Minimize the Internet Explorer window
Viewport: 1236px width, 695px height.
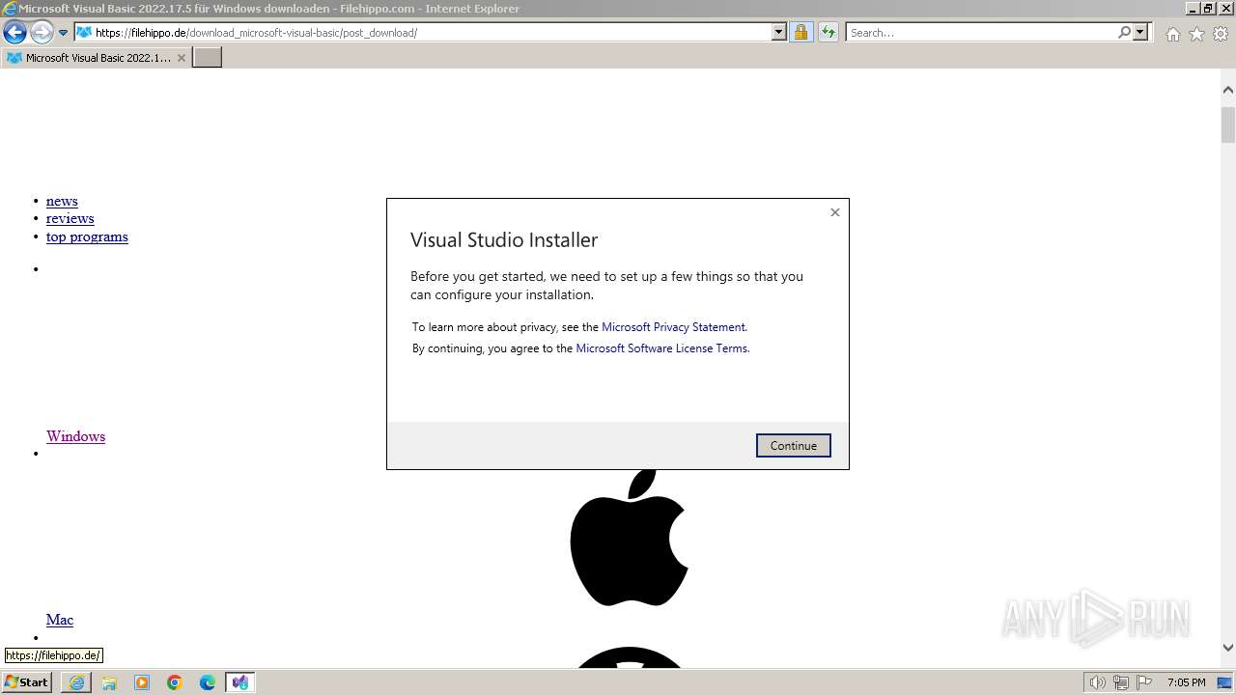pos(1192,8)
